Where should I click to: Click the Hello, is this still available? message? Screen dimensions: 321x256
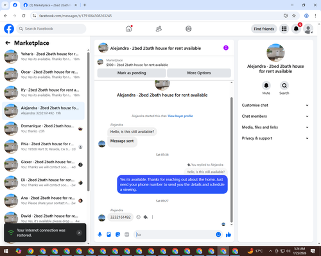(132, 132)
